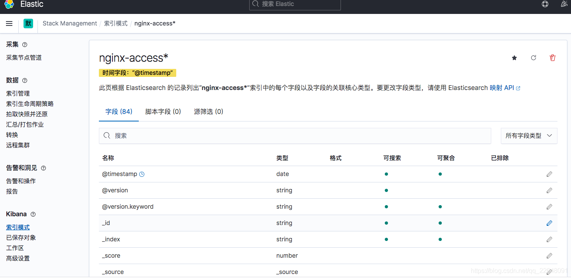571x278 pixels.
Task: Click @version.keyword field name
Action: tap(128, 207)
